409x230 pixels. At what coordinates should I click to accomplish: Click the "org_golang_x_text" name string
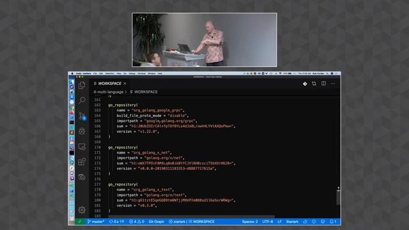152,190
